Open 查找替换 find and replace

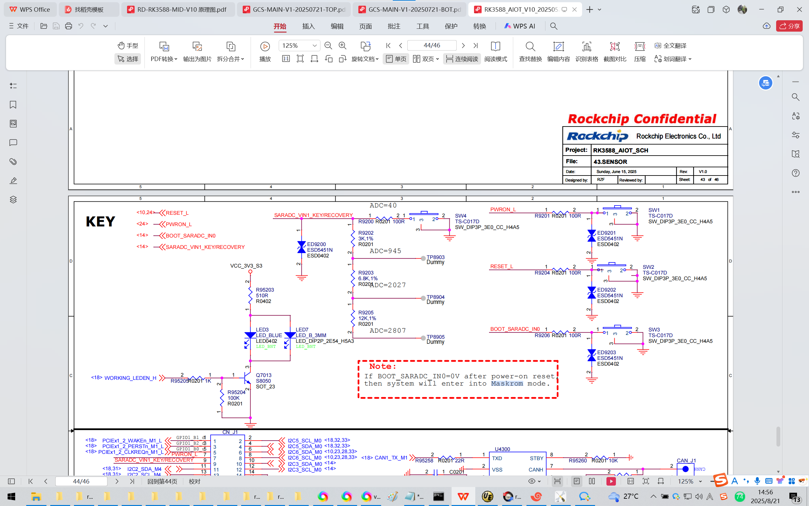point(531,52)
